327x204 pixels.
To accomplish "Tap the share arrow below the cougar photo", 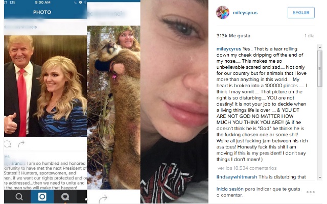I will 103,198.
